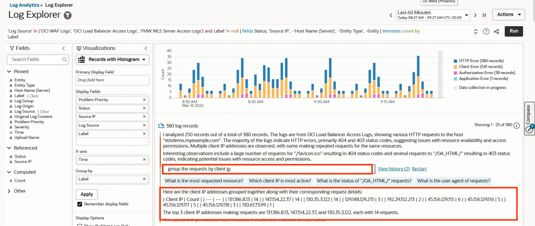Remove Label from Display Fields
Image resolution: width=535 pixels, height=226 pixels.
(144, 134)
